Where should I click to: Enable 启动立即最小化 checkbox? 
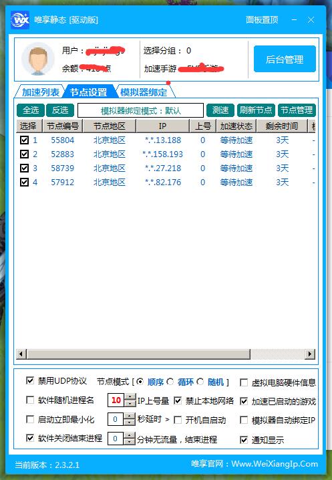tap(30, 419)
